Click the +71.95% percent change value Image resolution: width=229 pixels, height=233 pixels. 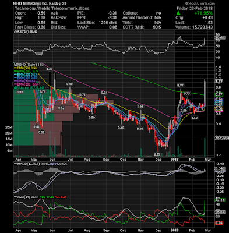pos(203,13)
